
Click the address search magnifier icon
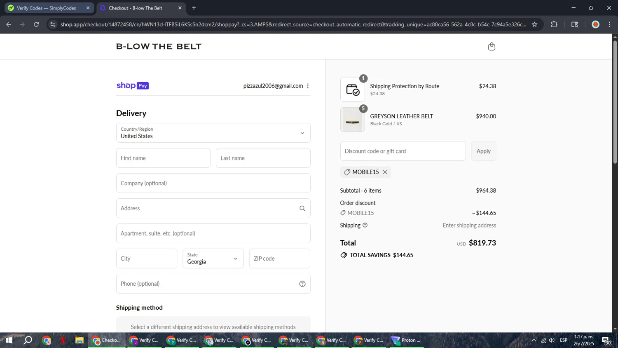302,208
